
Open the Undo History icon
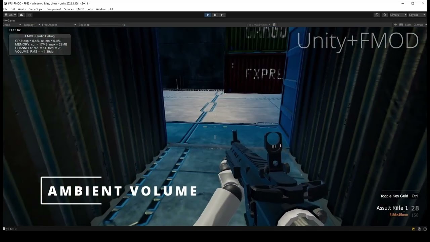[x=377, y=15]
